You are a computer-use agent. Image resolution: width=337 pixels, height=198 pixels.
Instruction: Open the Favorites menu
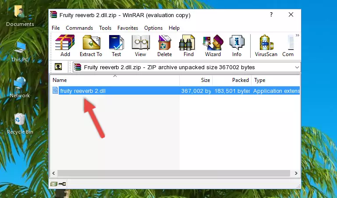(128, 28)
